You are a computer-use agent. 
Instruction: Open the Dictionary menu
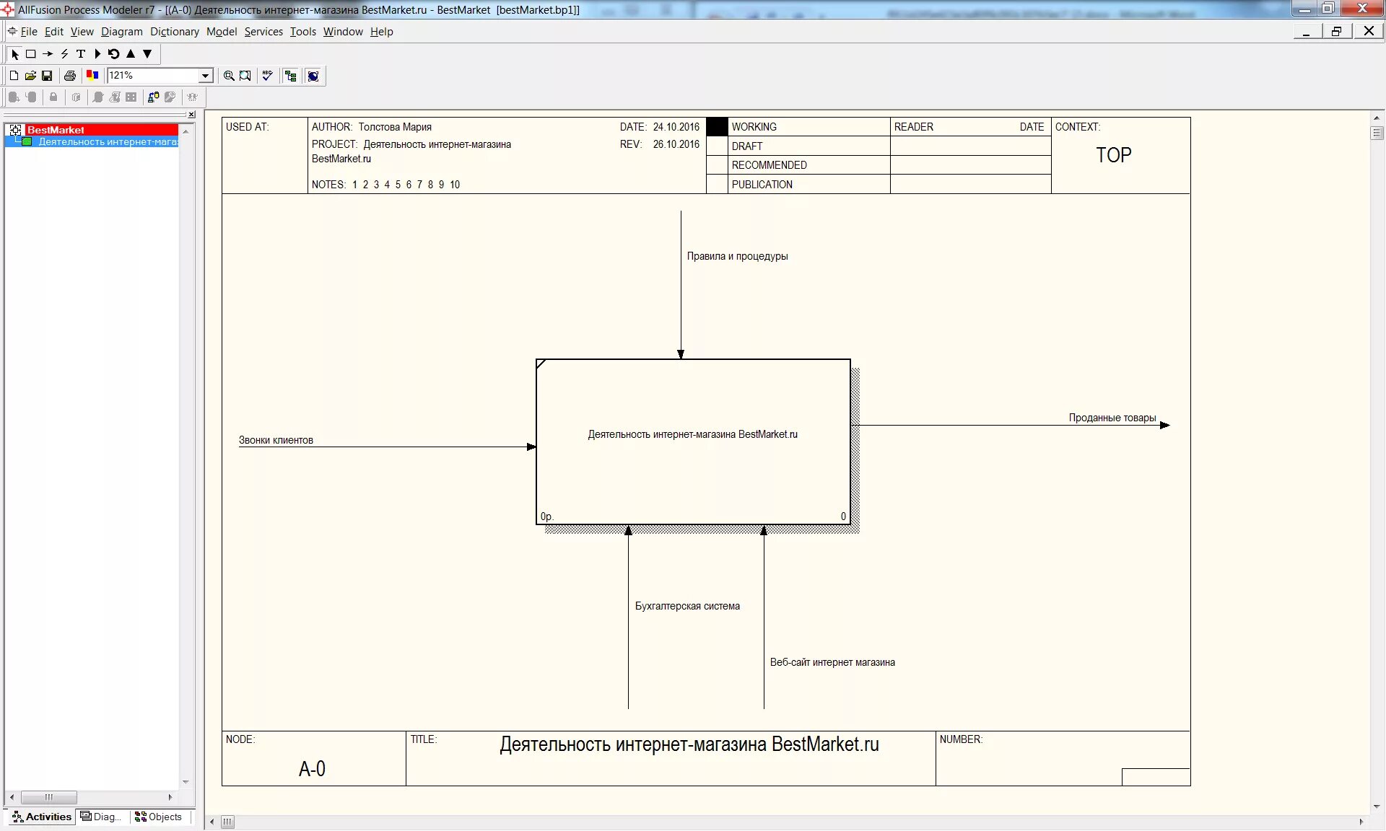click(x=174, y=32)
